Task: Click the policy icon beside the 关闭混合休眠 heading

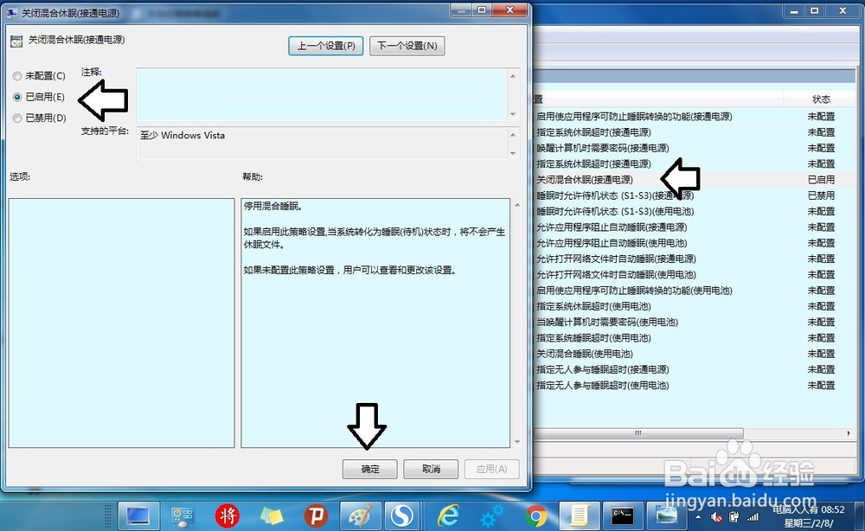Action: (x=16, y=41)
